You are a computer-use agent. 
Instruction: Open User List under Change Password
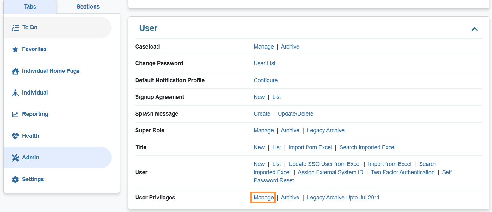coord(264,63)
